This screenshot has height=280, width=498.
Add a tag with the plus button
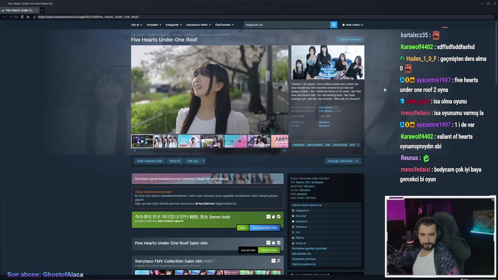(x=359, y=145)
